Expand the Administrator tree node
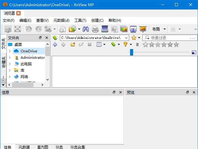Screen dimensions: 198x149 click(10, 57)
